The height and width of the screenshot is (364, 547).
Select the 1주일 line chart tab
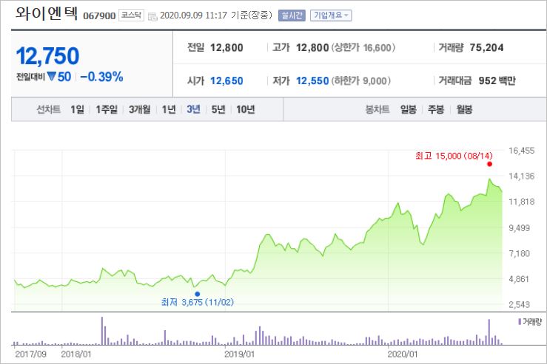[107, 109]
